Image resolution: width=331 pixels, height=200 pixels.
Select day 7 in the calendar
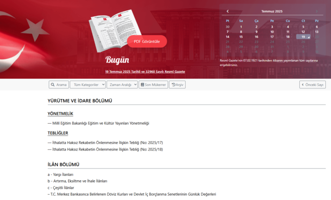pos(227,32)
